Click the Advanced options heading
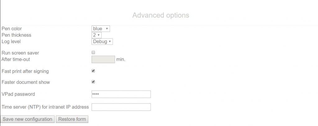This screenshot has height=126, width=318. 161,15
